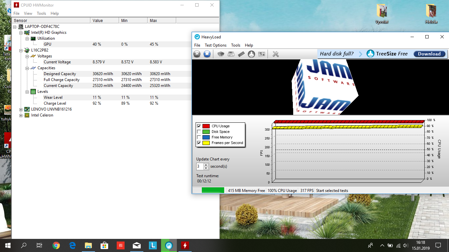Stop the running HeavyLoad test
The image size is (449, 252).
tap(207, 54)
